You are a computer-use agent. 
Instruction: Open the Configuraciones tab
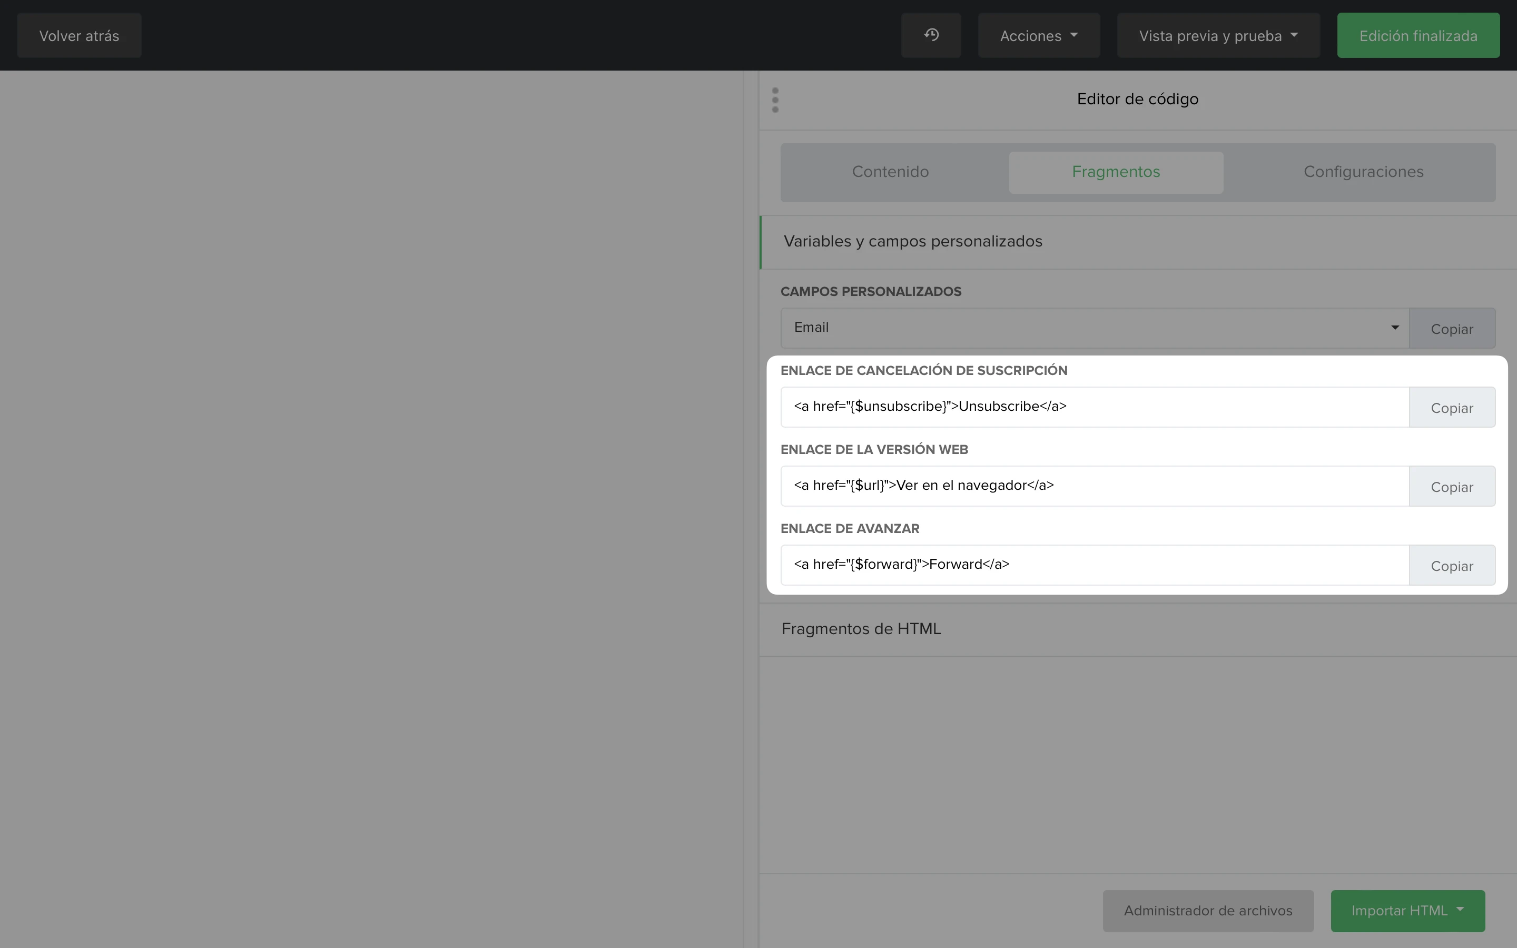(1363, 172)
